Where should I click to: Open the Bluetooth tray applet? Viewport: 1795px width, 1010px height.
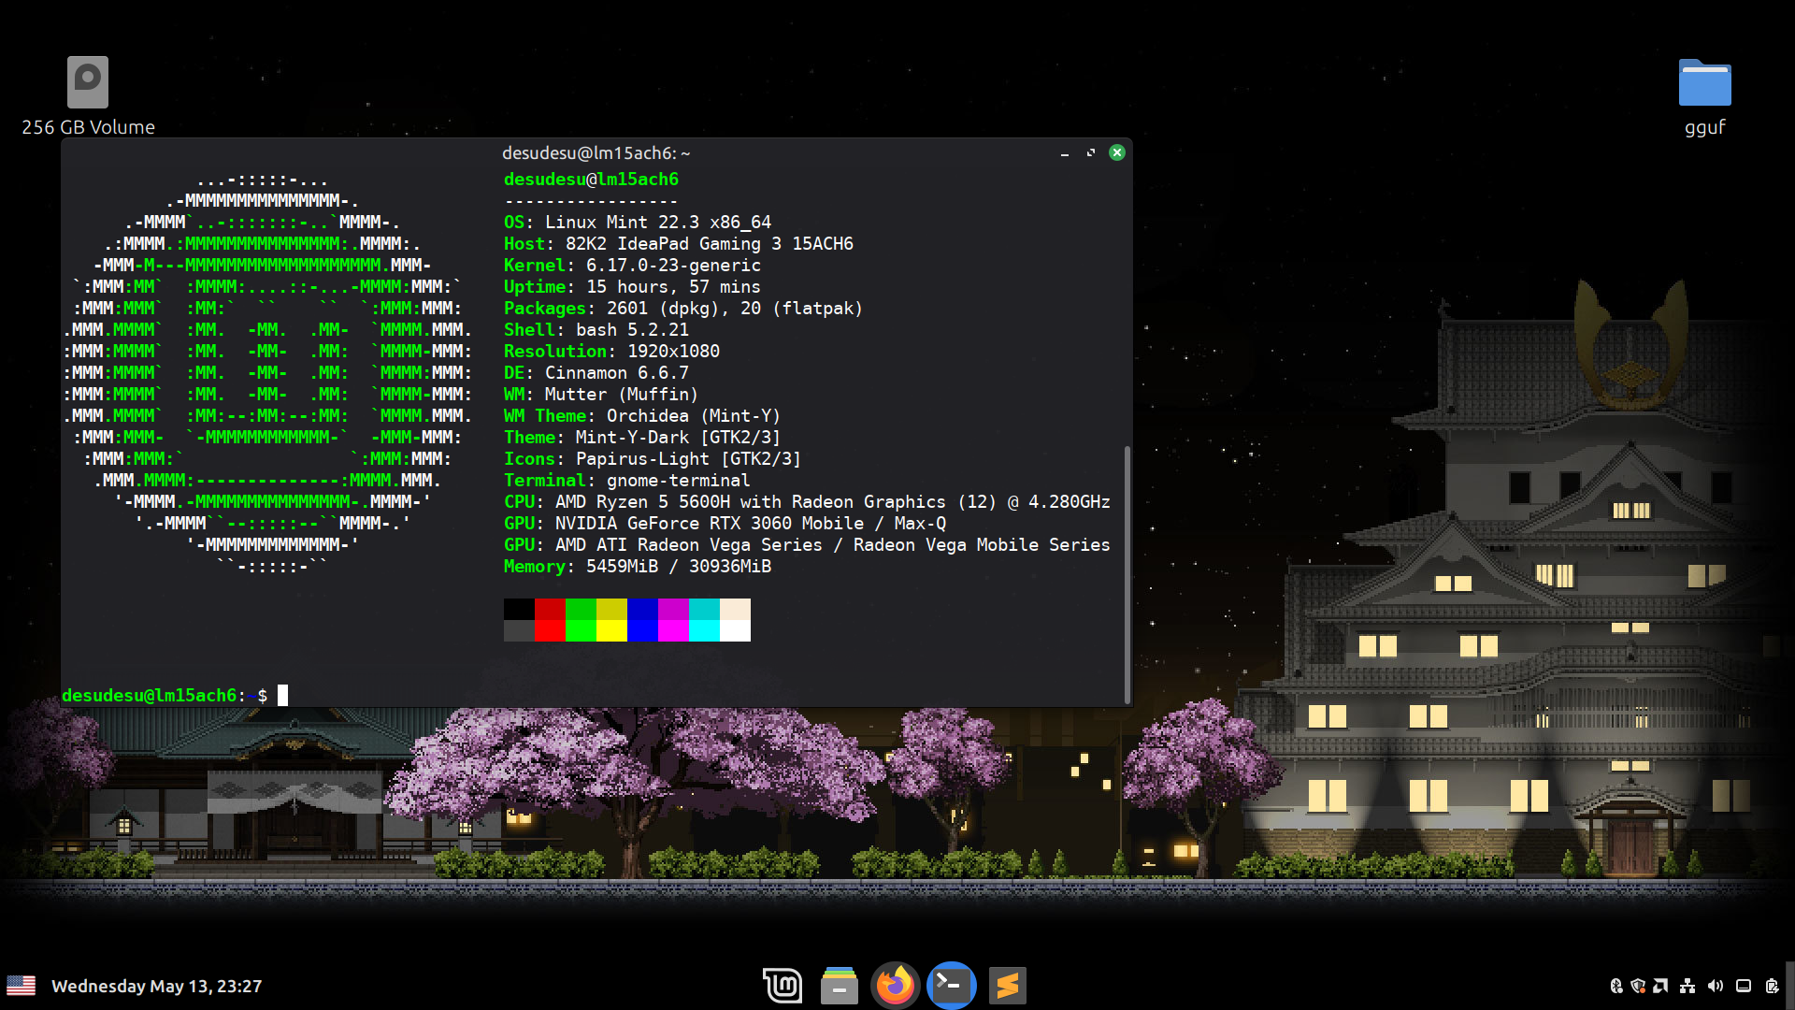coord(1615,986)
